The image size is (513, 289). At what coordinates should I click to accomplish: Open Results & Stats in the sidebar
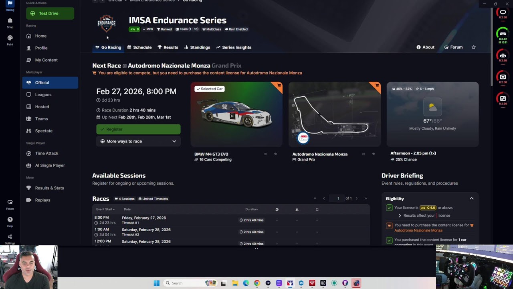click(x=50, y=188)
